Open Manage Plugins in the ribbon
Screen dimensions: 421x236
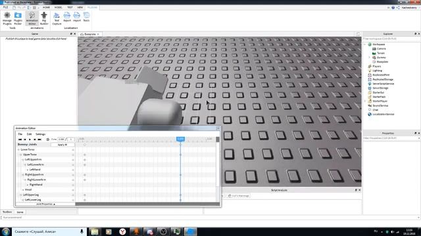[7, 18]
